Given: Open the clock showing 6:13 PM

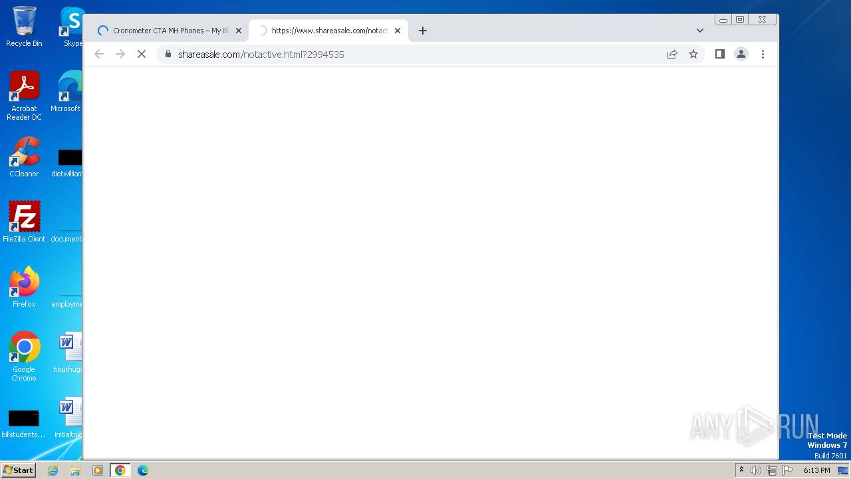Looking at the screenshot, I should tap(816, 470).
